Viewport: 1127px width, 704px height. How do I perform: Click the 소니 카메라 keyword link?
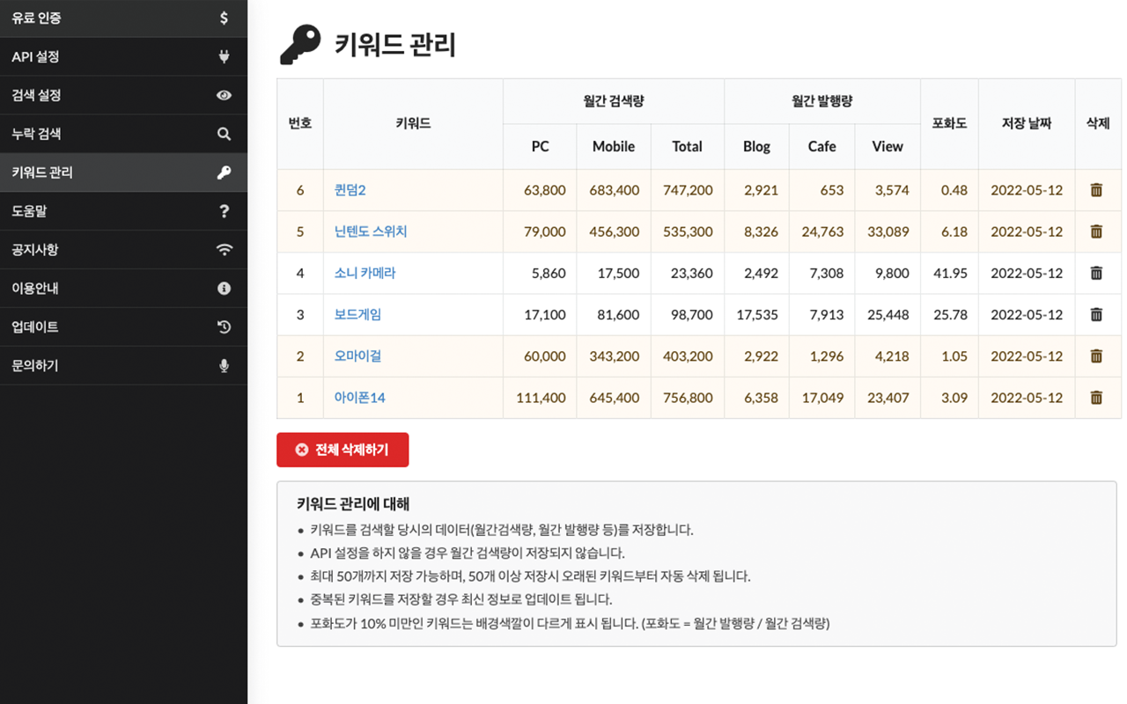365,273
